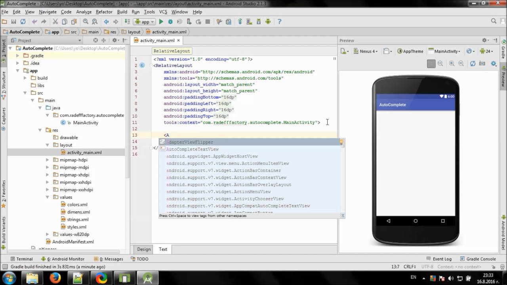Click the Find magnifier icon
This screenshot has width=507, height=285.
tap(86, 22)
